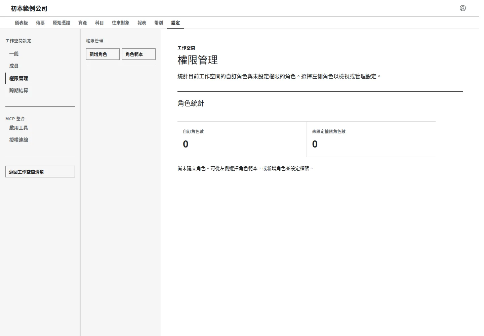484x336 pixels.
Task: Click the 統計目前工作空間 description paragraph
Action: [x=279, y=76]
